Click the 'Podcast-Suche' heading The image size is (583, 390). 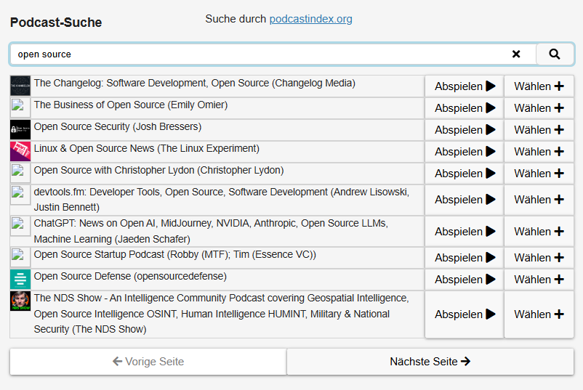[x=56, y=23]
